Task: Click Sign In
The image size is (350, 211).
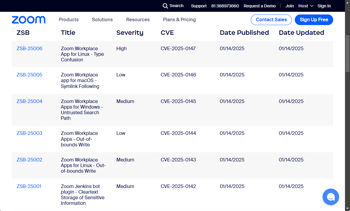Action: [324, 6]
